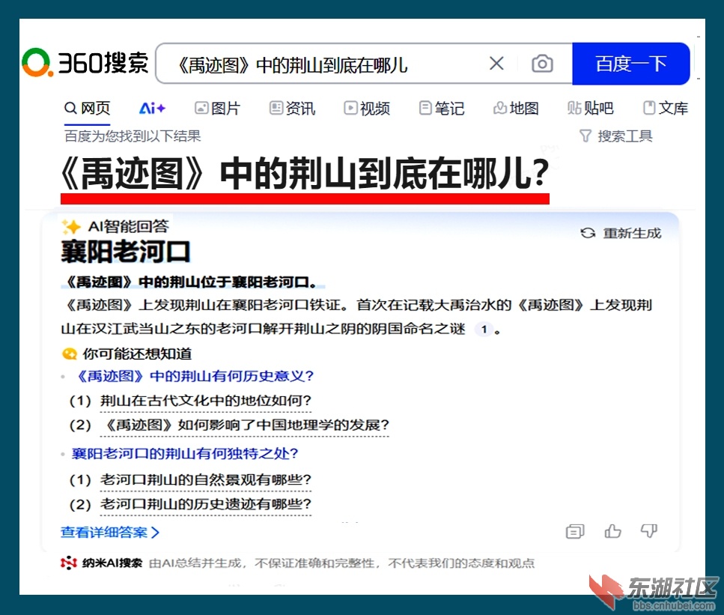Click the copy answer icon

(x=575, y=531)
